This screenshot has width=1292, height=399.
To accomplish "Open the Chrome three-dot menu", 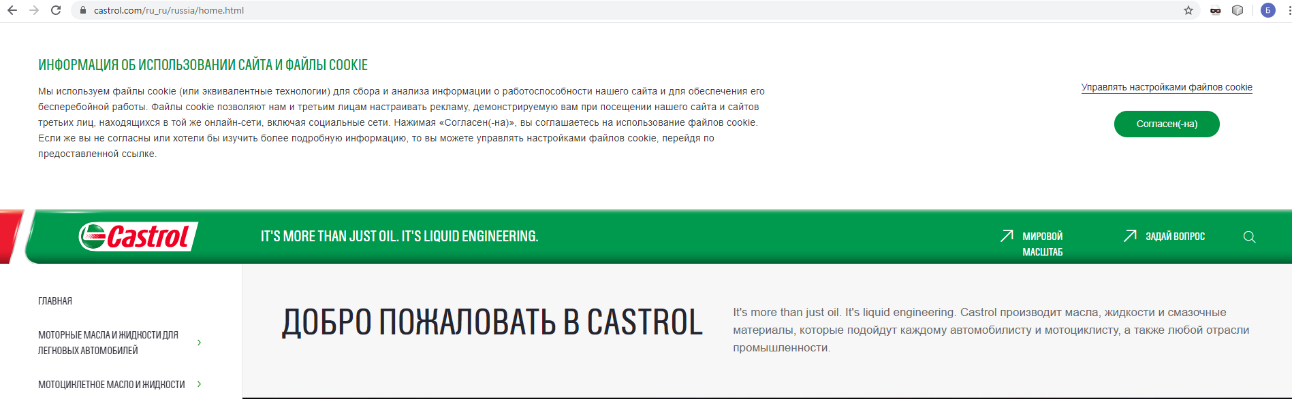I will 1288,10.
